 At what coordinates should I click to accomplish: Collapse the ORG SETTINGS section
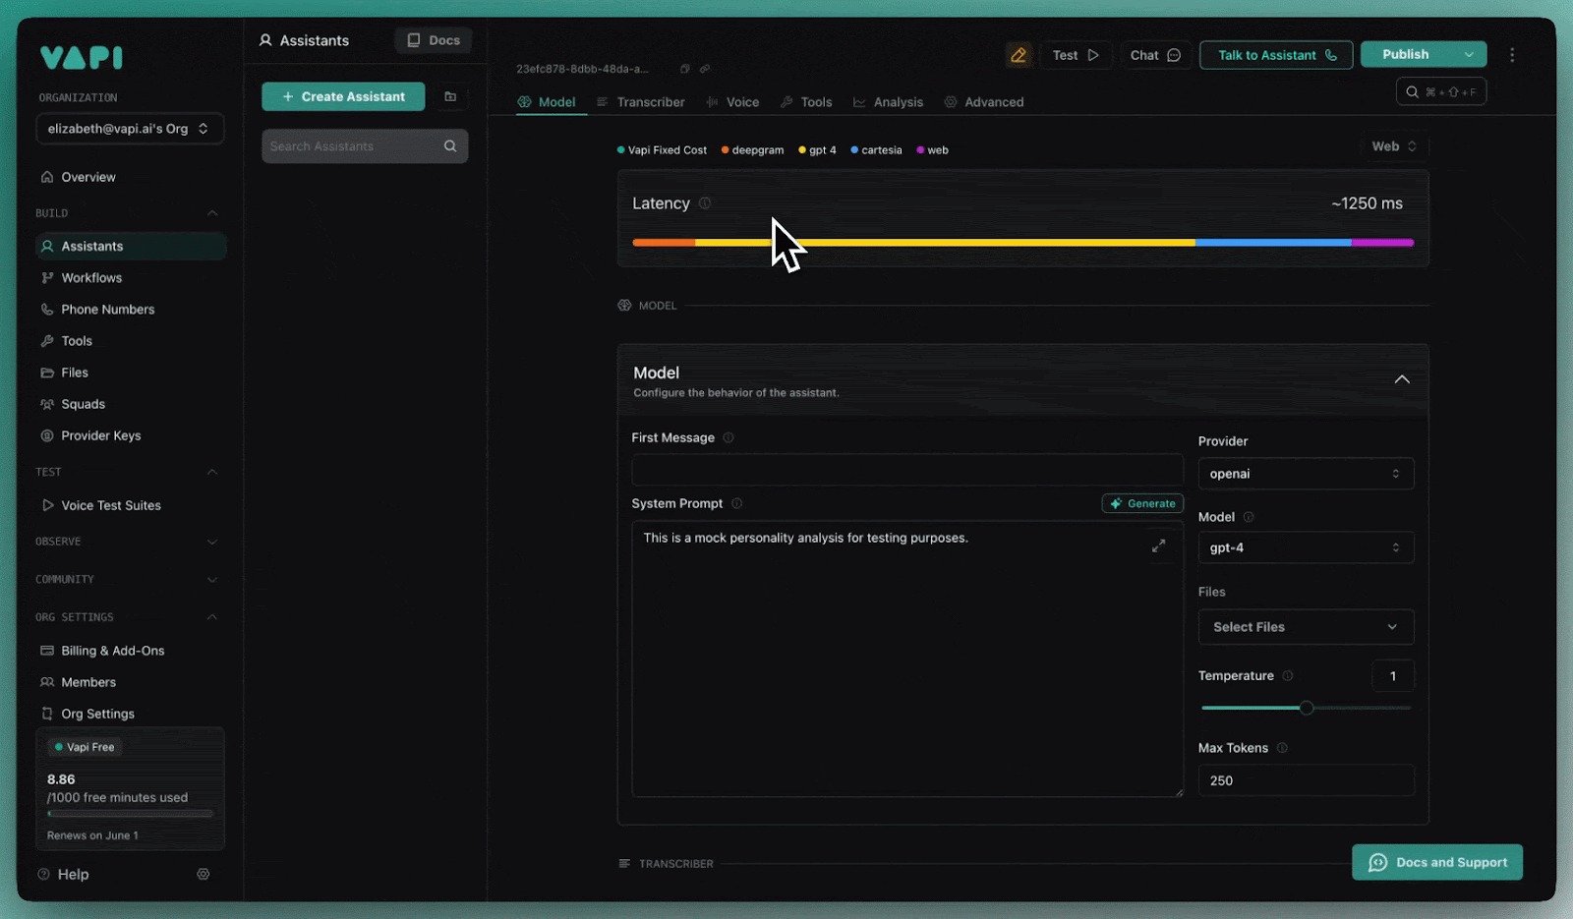(x=212, y=617)
